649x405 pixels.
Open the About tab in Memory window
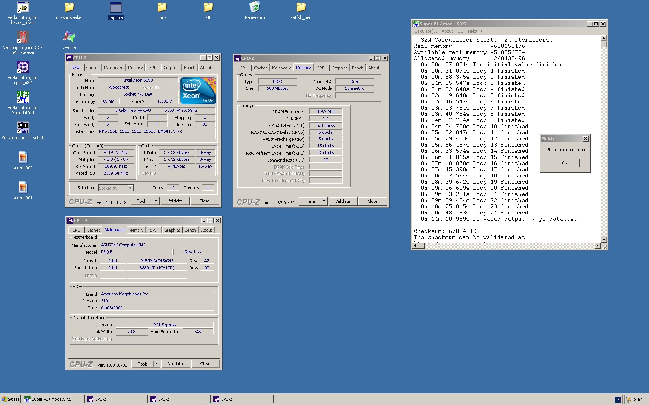click(374, 68)
